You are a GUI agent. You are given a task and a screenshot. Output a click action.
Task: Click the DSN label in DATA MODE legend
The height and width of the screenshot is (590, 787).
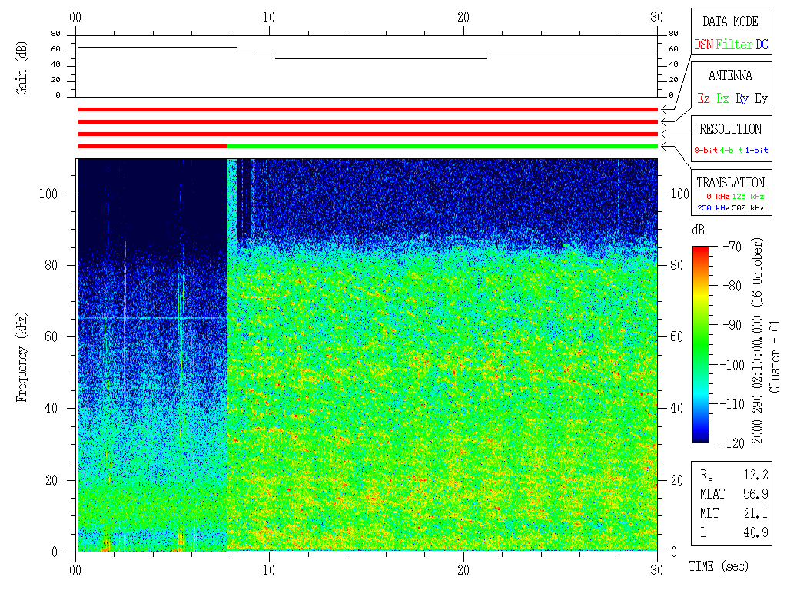pyautogui.click(x=703, y=45)
